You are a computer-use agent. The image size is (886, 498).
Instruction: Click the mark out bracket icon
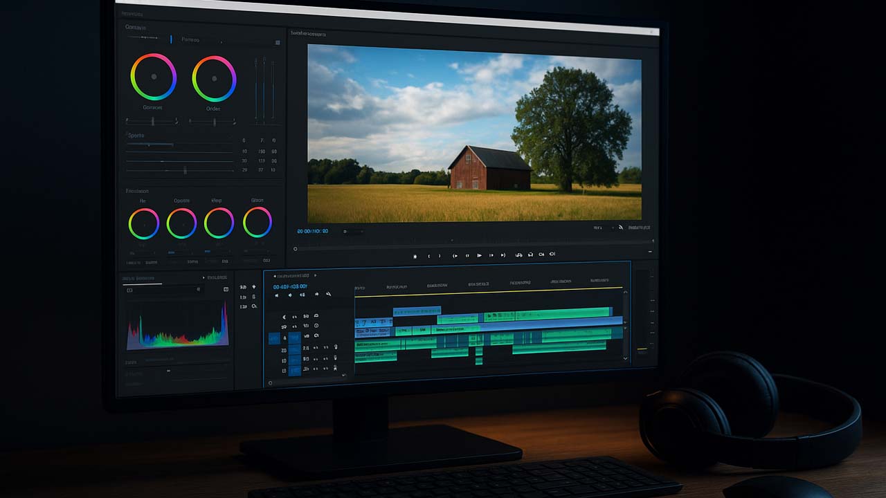click(439, 256)
